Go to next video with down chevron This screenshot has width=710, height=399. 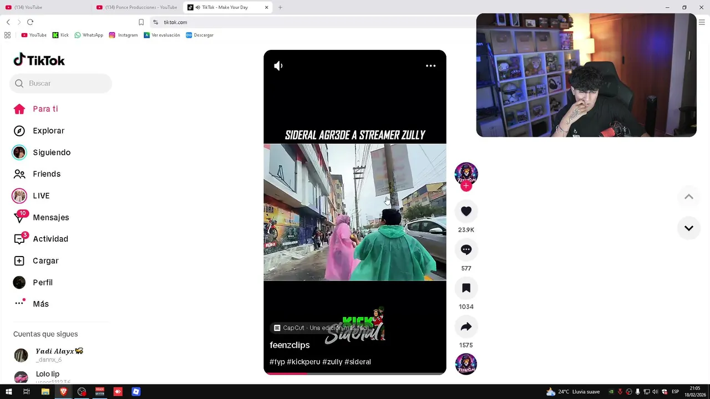tap(688, 228)
